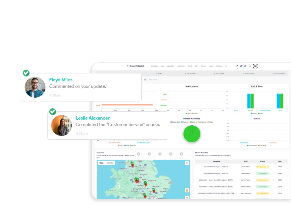Toggle the Show Cards switch
Screen dimensions: 291x212
(145, 79)
